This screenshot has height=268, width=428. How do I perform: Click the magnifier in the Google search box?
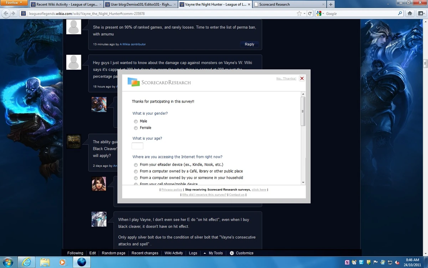click(x=400, y=13)
